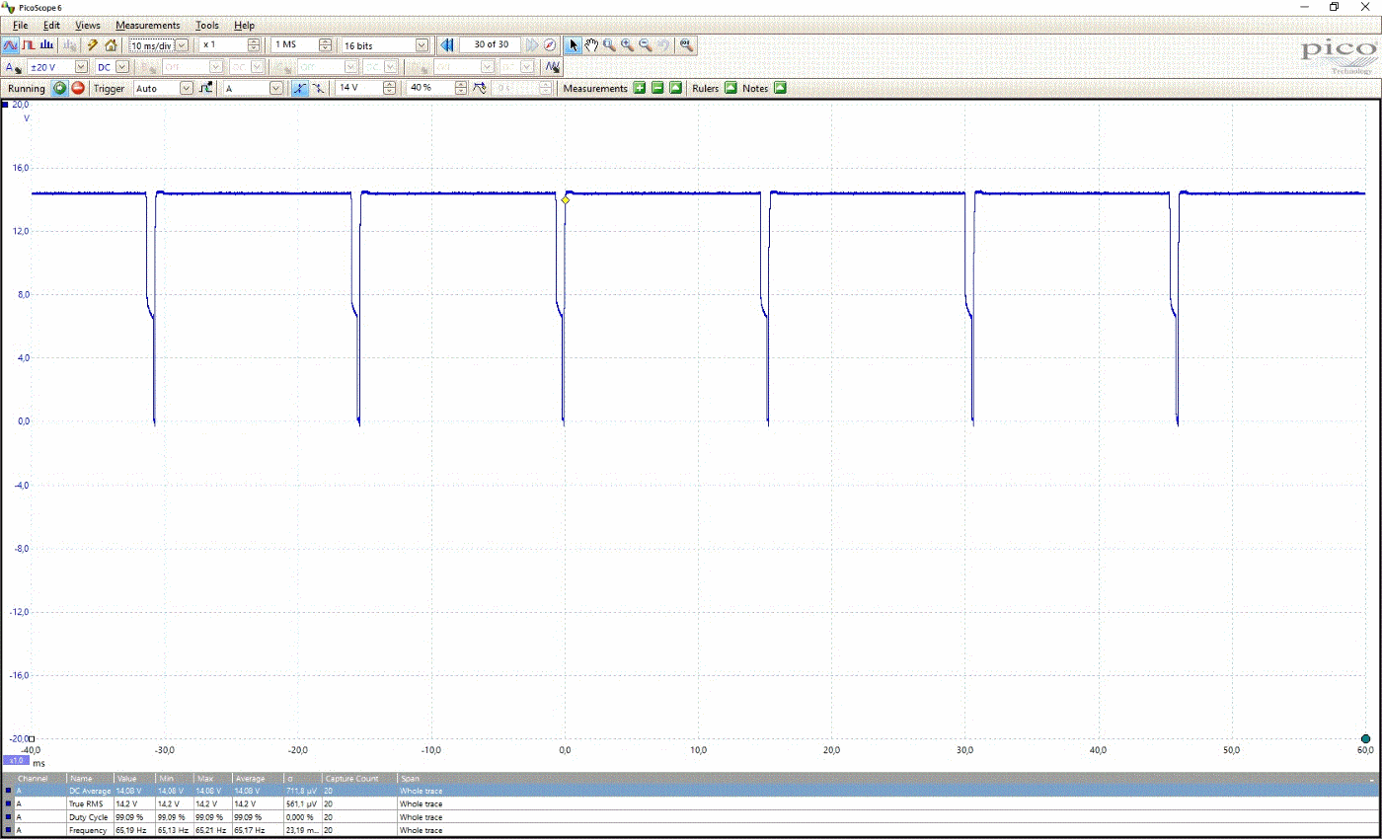Screen dimensions: 1382x839
Task: Click the 1 MS samples stepper
Action: (x=326, y=44)
